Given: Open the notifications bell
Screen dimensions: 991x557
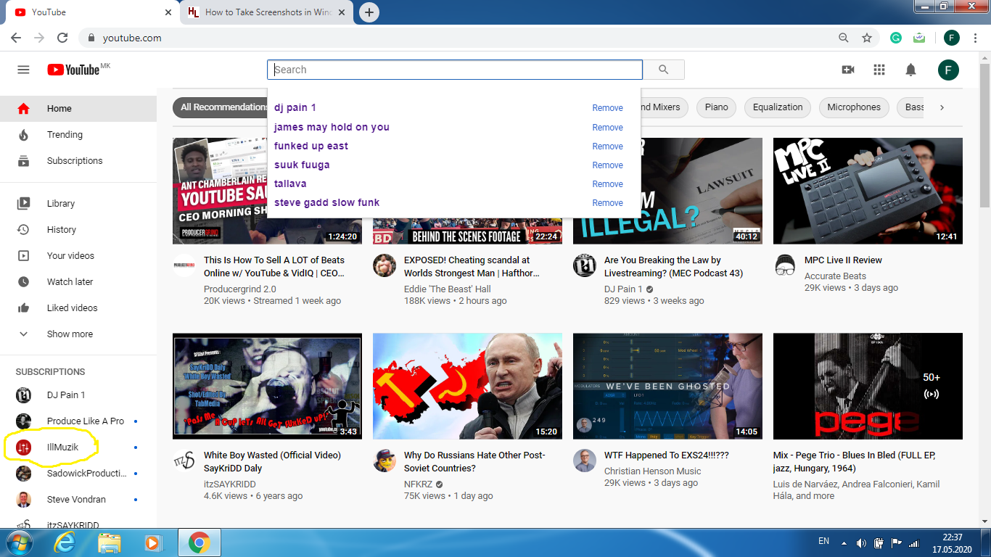Looking at the screenshot, I should [x=910, y=70].
